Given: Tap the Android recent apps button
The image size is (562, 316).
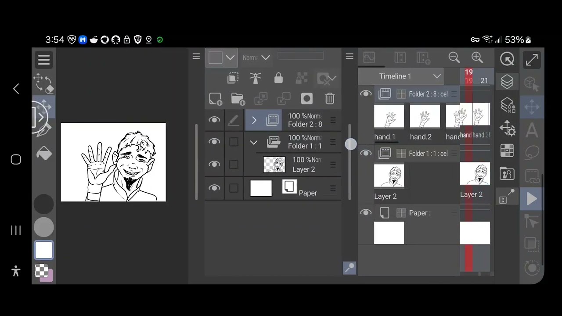Looking at the screenshot, I should tap(16, 230).
